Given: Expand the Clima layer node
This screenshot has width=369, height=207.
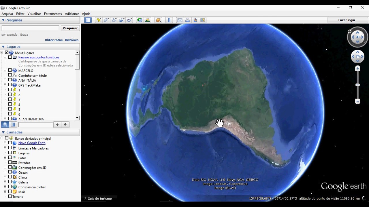Looking at the screenshot, I should pos(5,177).
